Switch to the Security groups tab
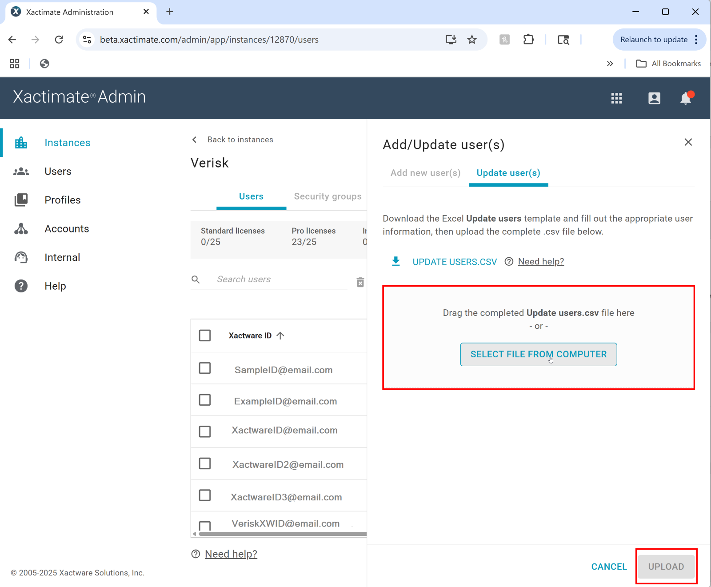Viewport: 711px width, 587px height. [328, 196]
